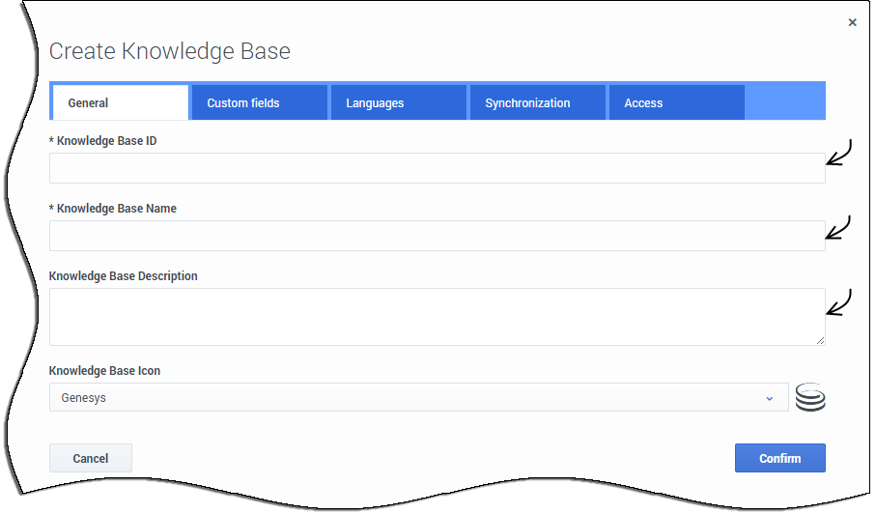Go to the Languages tab
The height and width of the screenshot is (514, 876).
point(398,102)
